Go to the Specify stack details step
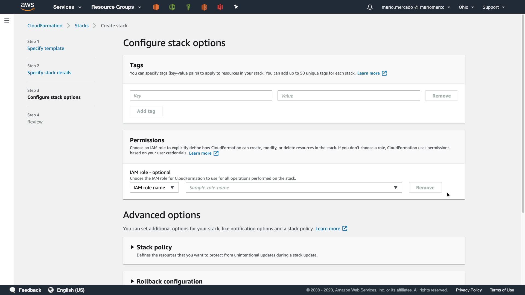This screenshot has width=525, height=295. point(49,73)
